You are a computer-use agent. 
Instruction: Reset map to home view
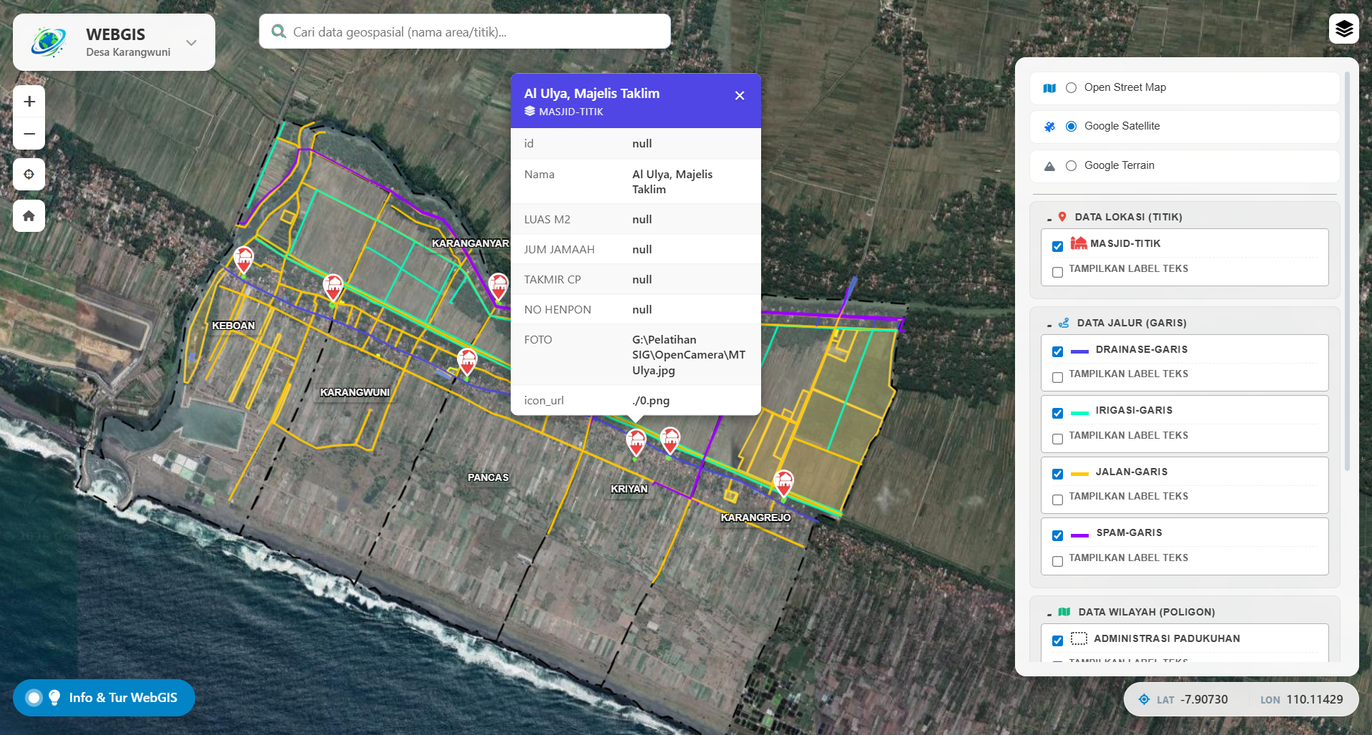coord(29,215)
